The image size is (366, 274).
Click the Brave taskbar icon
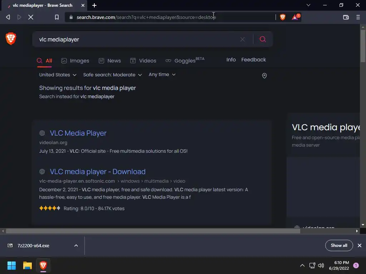43,265
